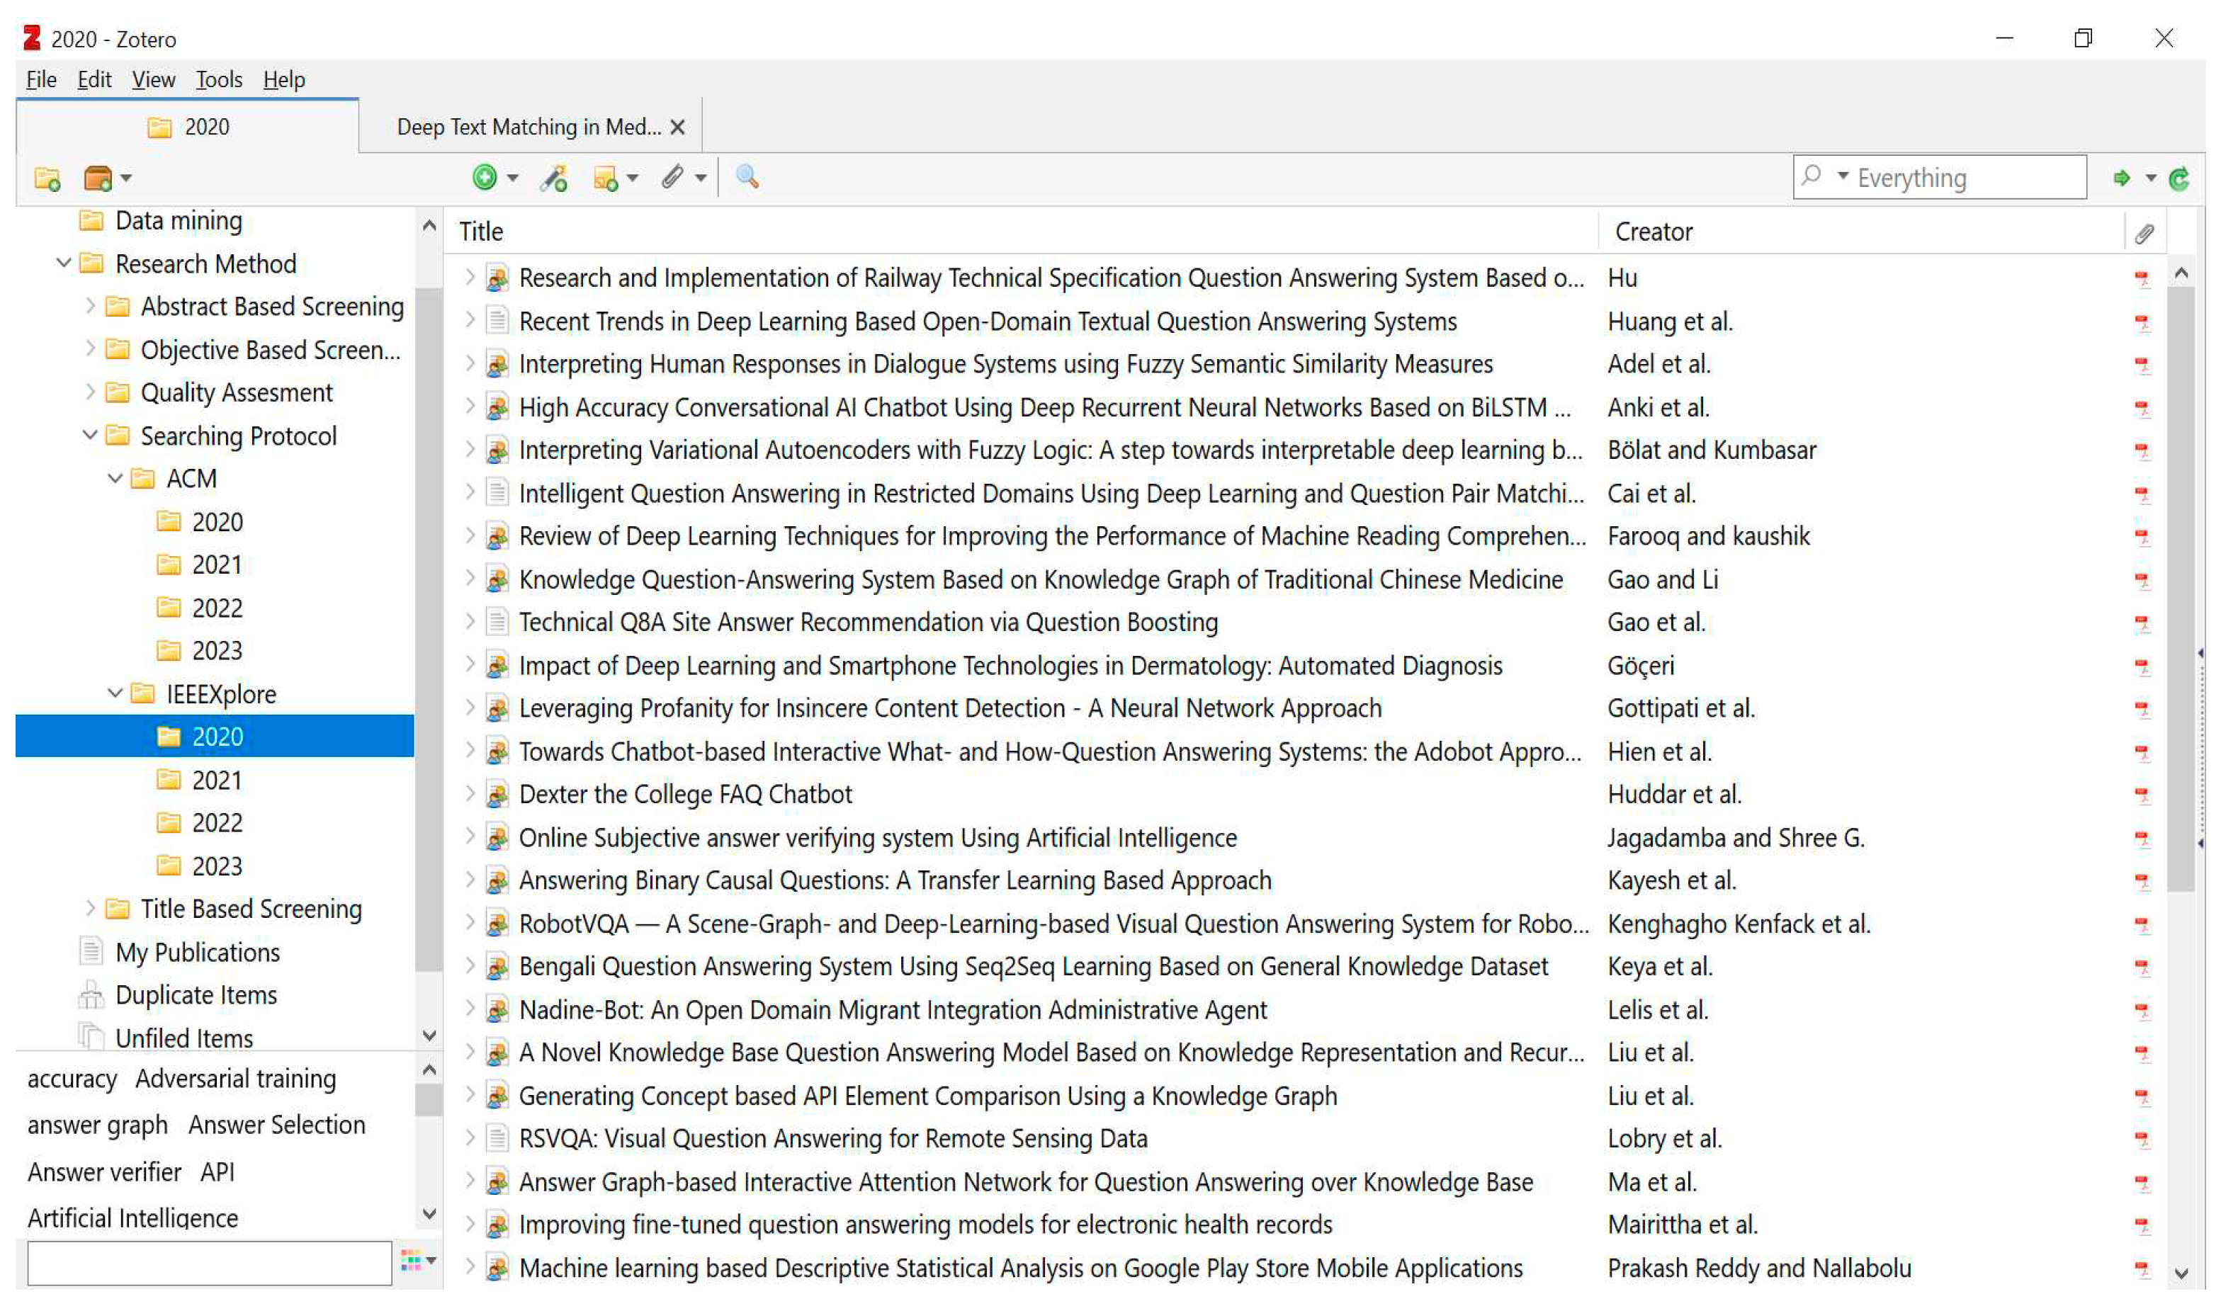
Task: Click the New Collection icon
Action: click(47, 178)
